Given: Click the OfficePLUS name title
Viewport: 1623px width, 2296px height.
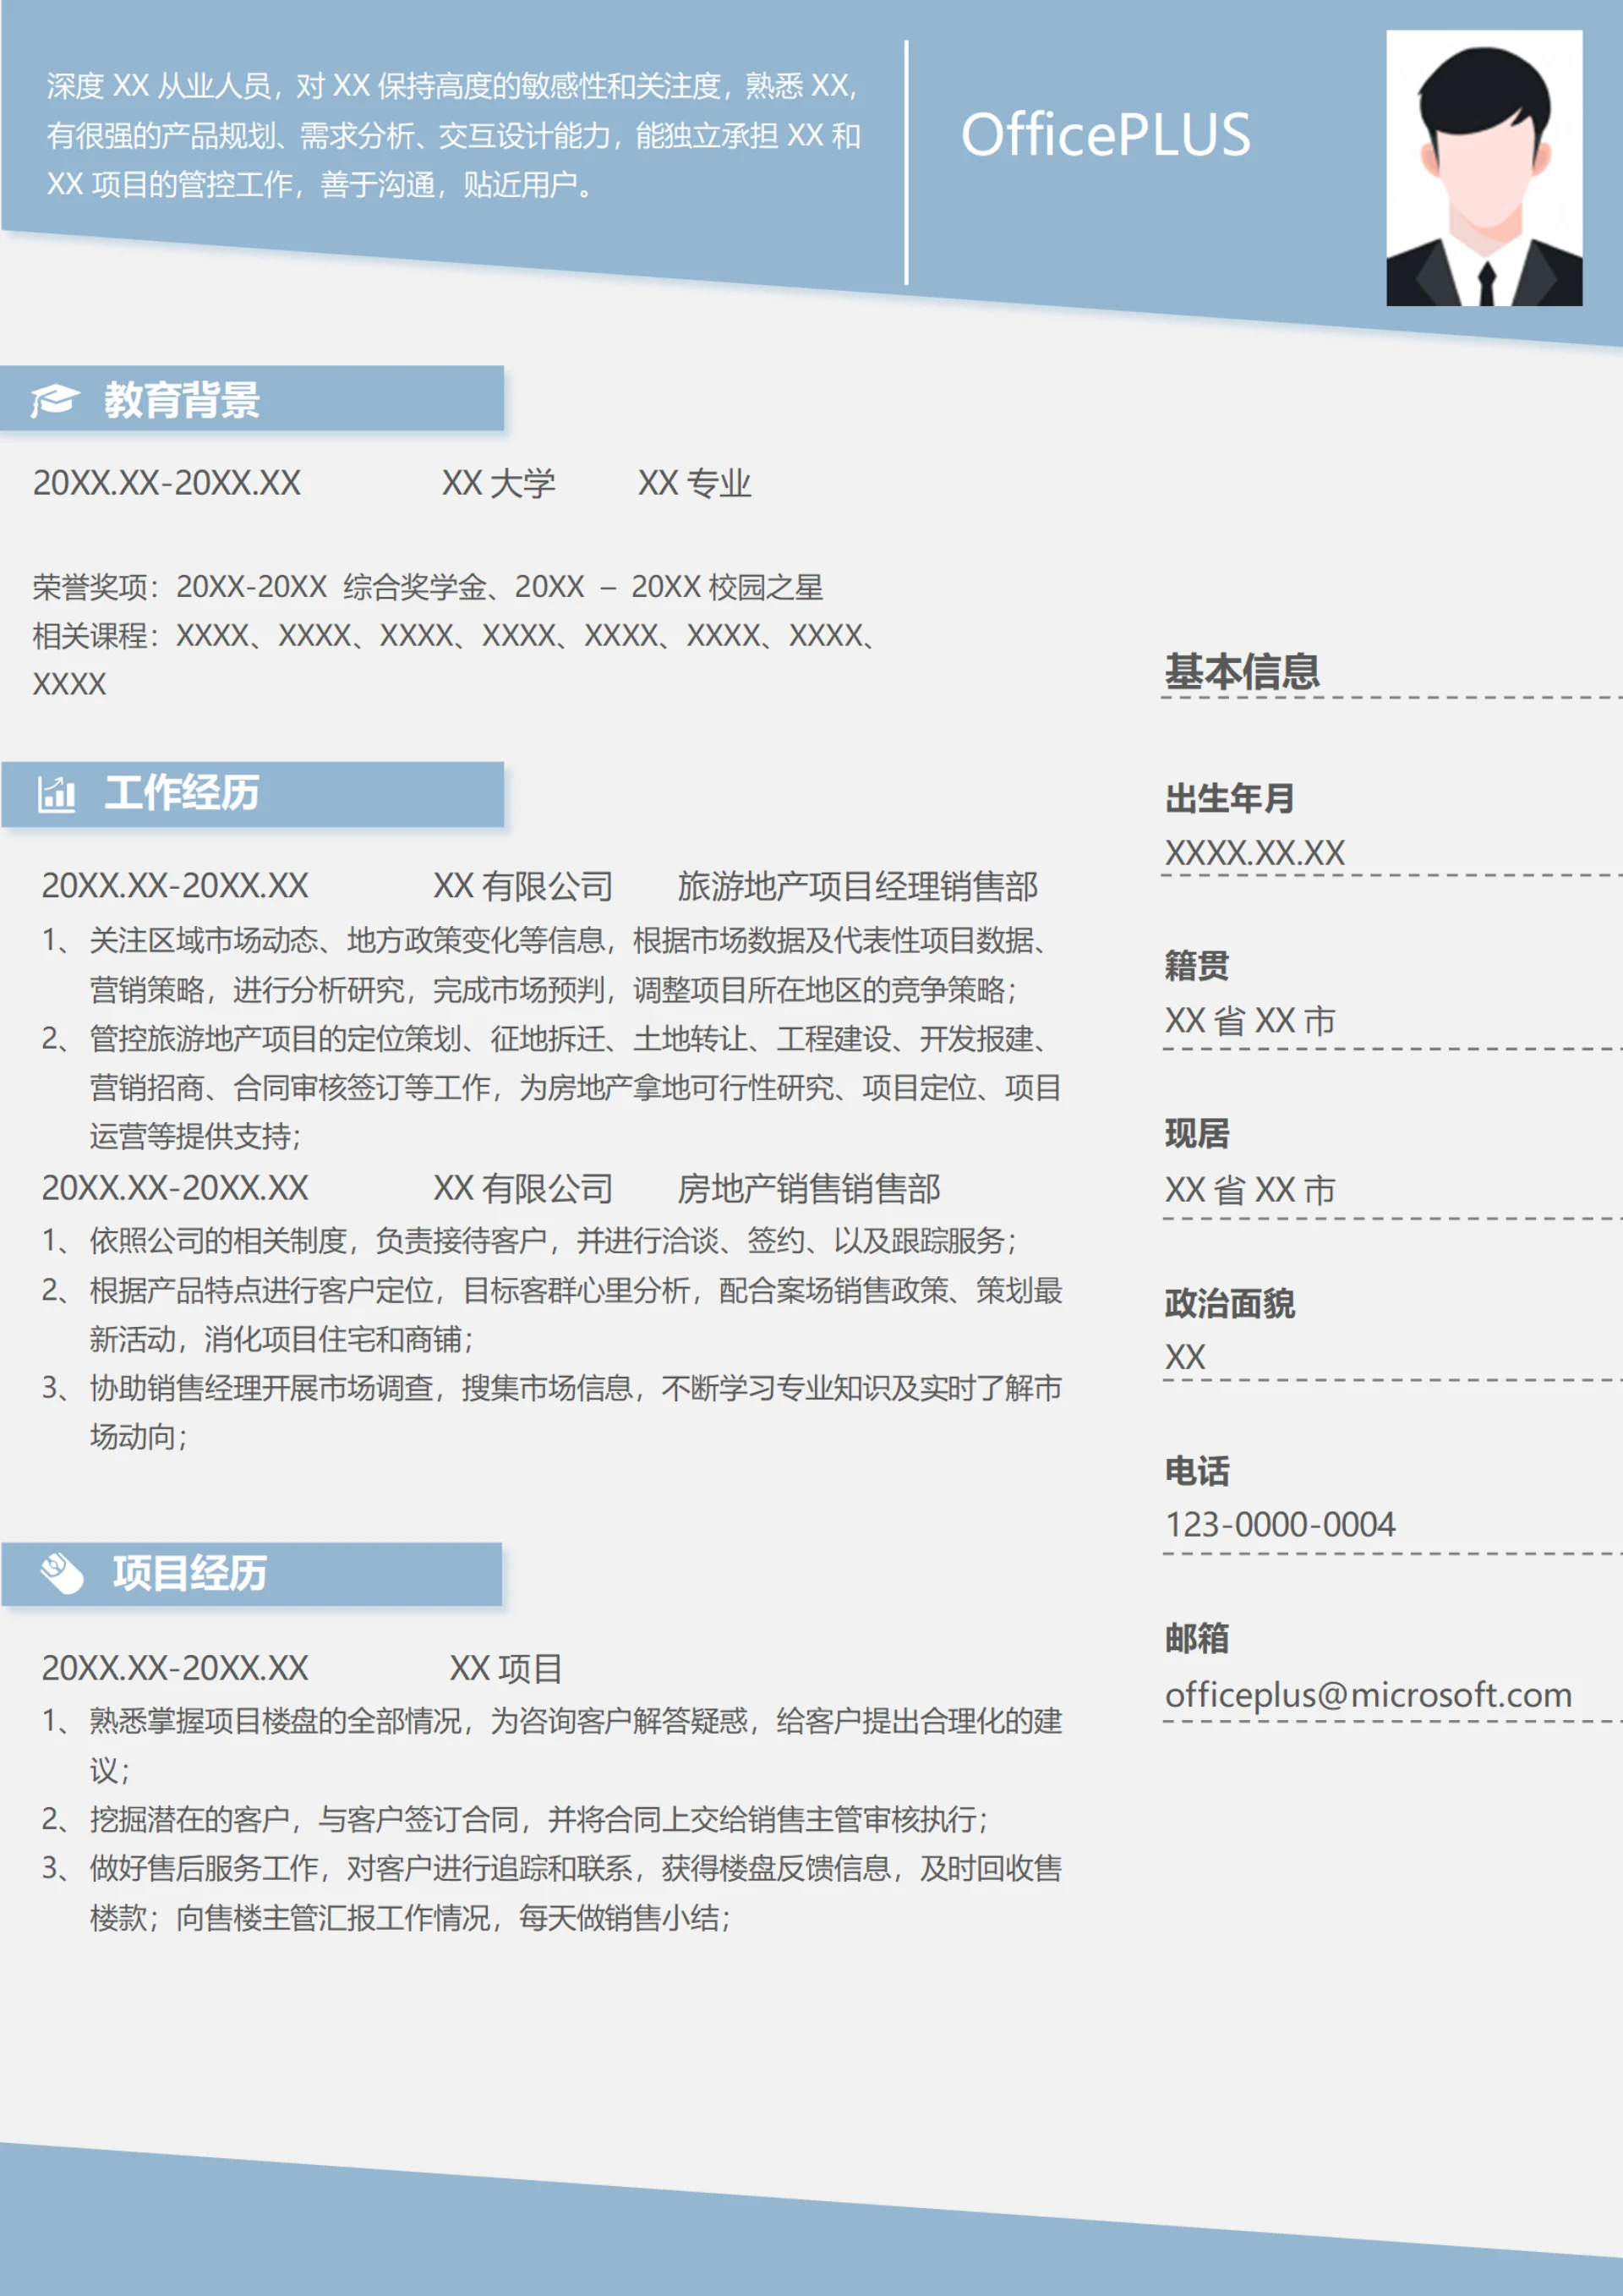Looking at the screenshot, I should pyautogui.click(x=1106, y=135).
